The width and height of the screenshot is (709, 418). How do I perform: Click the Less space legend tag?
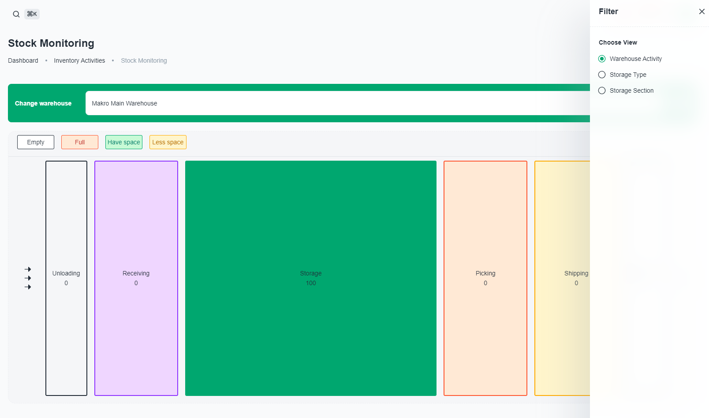point(168,142)
